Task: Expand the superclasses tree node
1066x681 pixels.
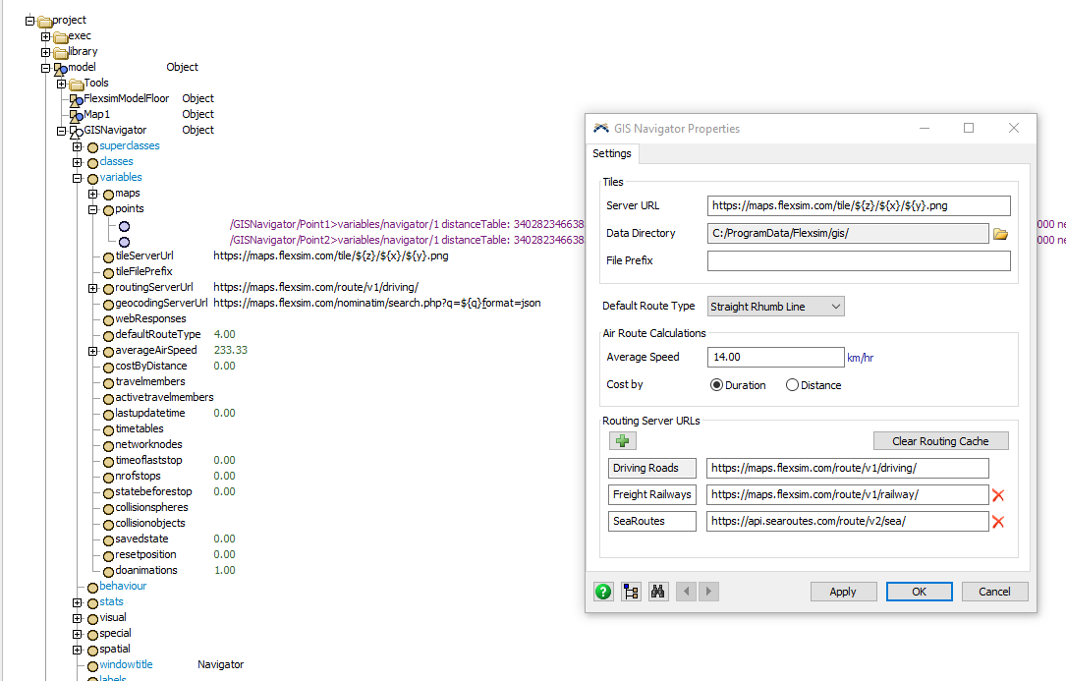Action: point(78,146)
